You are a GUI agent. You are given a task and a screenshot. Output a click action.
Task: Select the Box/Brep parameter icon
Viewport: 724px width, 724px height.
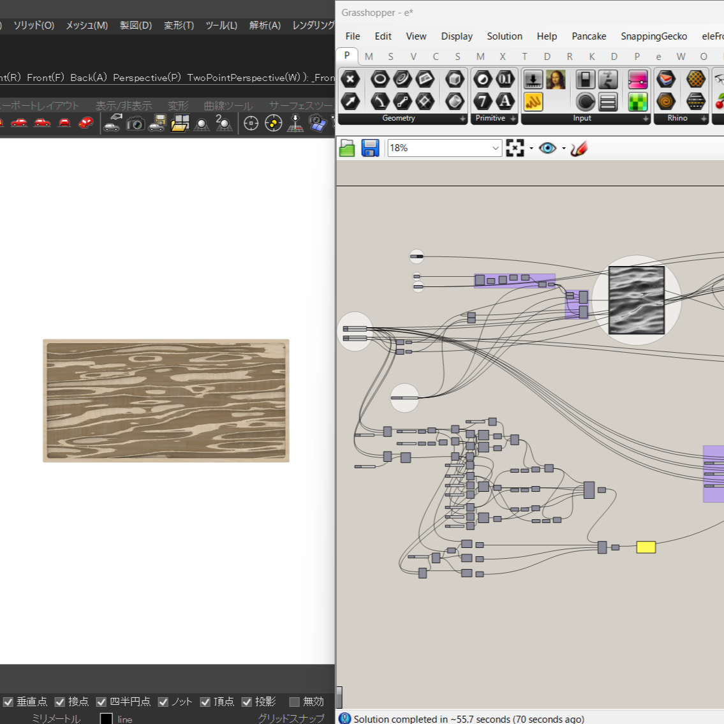(x=455, y=80)
